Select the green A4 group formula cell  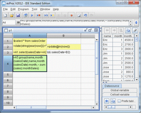[x=30, y=64]
